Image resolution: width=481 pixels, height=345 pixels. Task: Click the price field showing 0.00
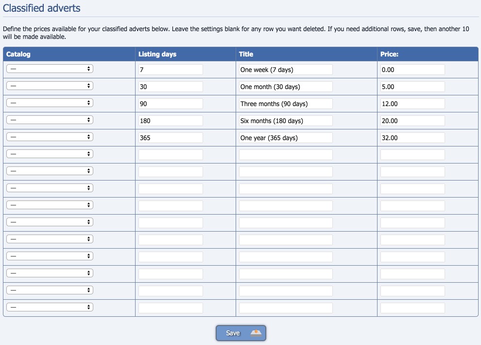(412, 70)
